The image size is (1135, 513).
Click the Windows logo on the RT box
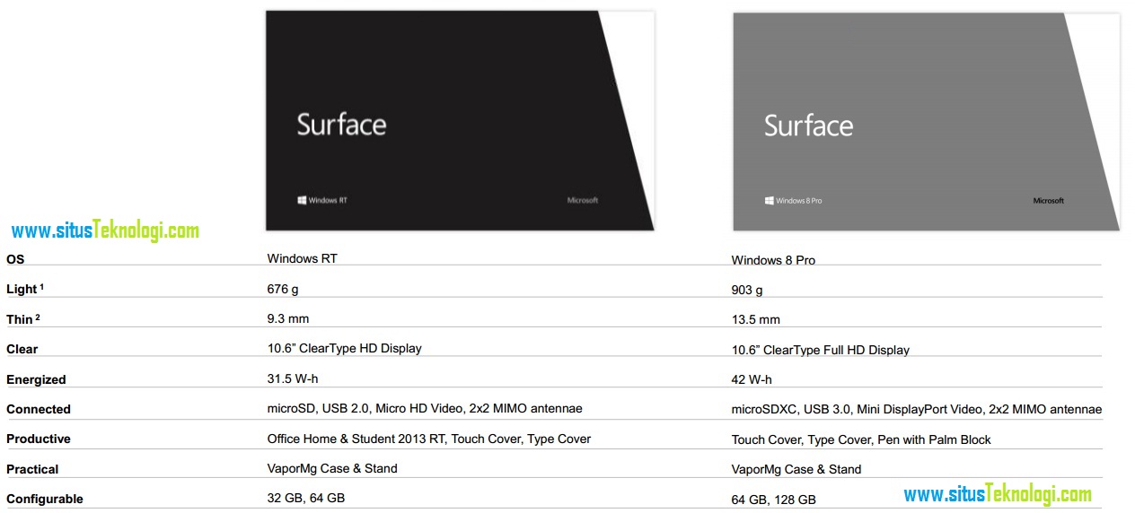pos(302,200)
